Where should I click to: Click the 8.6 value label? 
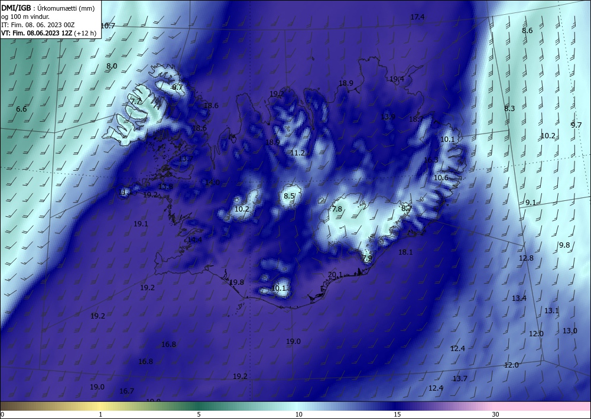coord(527,31)
